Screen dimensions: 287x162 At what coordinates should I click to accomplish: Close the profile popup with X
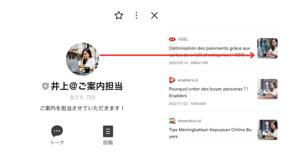point(154,16)
